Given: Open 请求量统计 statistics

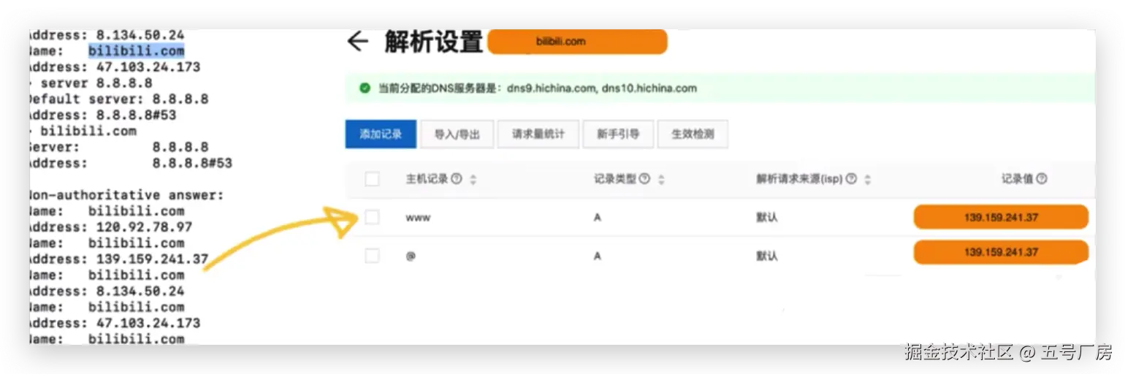Looking at the screenshot, I should 538,134.
